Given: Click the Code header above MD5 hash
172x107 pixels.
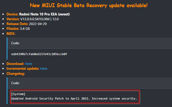Looking at the screenshot, I should 15,43.
